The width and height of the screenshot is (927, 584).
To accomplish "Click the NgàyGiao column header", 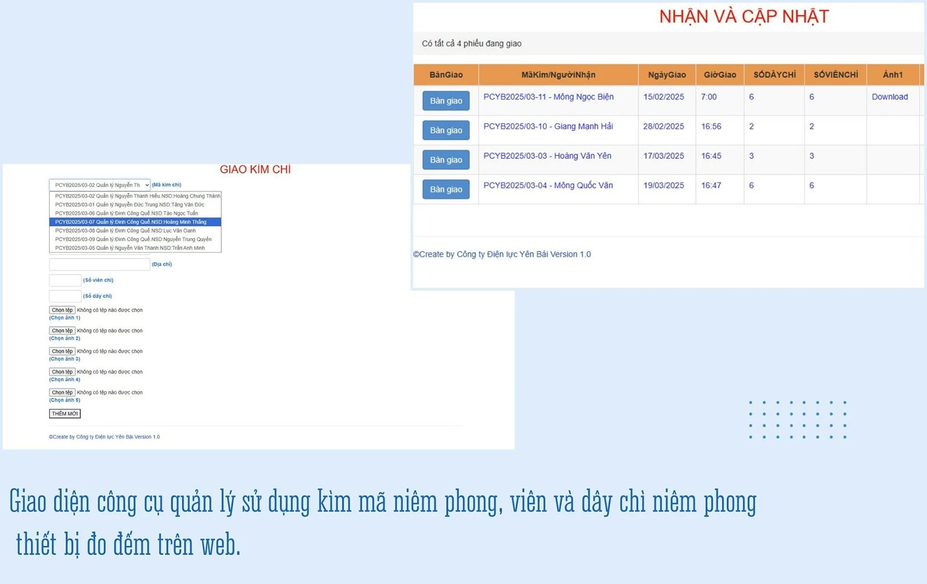I will coord(666,75).
